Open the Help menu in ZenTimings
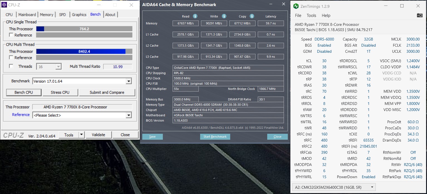427x194 pixels. (326, 16)
